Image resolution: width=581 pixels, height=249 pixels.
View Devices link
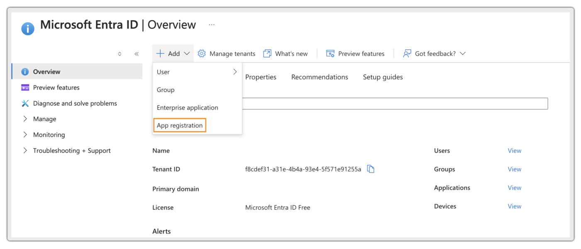515,206
